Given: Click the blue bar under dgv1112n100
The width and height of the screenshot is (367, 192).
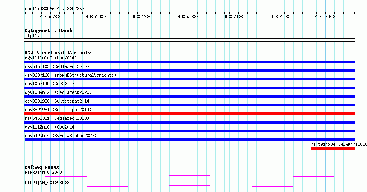Looking at the screenshot, I should 190,131.
